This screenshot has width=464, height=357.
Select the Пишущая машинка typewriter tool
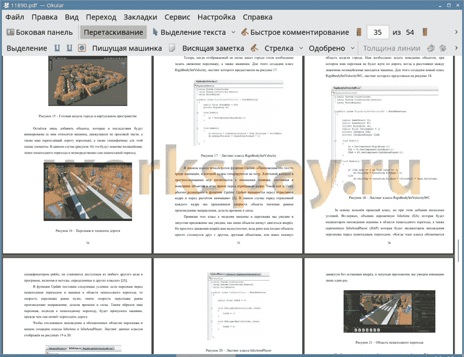point(127,48)
